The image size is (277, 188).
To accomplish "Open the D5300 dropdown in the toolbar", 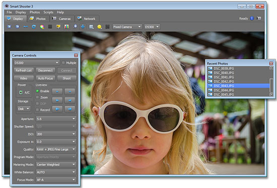I will pos(152,27).
